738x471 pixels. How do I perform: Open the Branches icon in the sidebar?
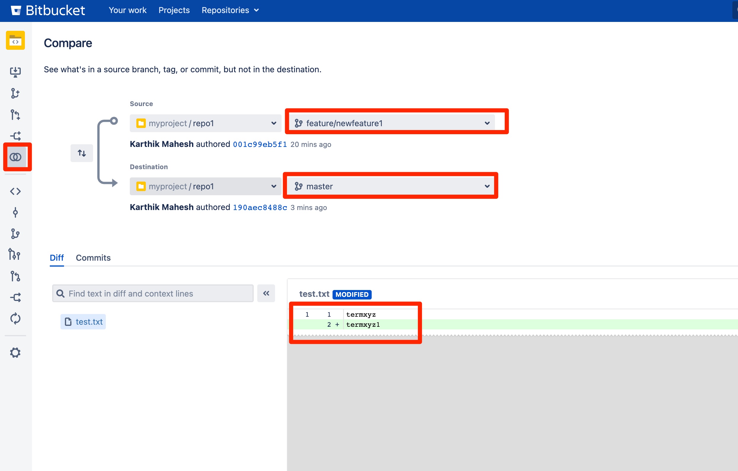point(15,234)
